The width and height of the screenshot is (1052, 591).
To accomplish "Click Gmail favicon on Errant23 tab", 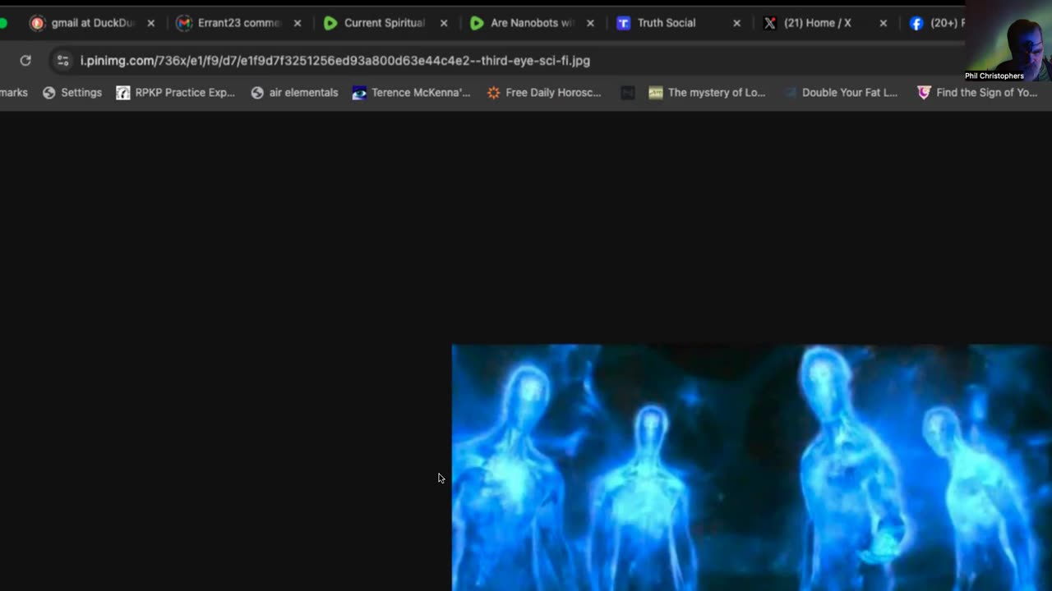I will pyautogui.click(x=184, y=23).
